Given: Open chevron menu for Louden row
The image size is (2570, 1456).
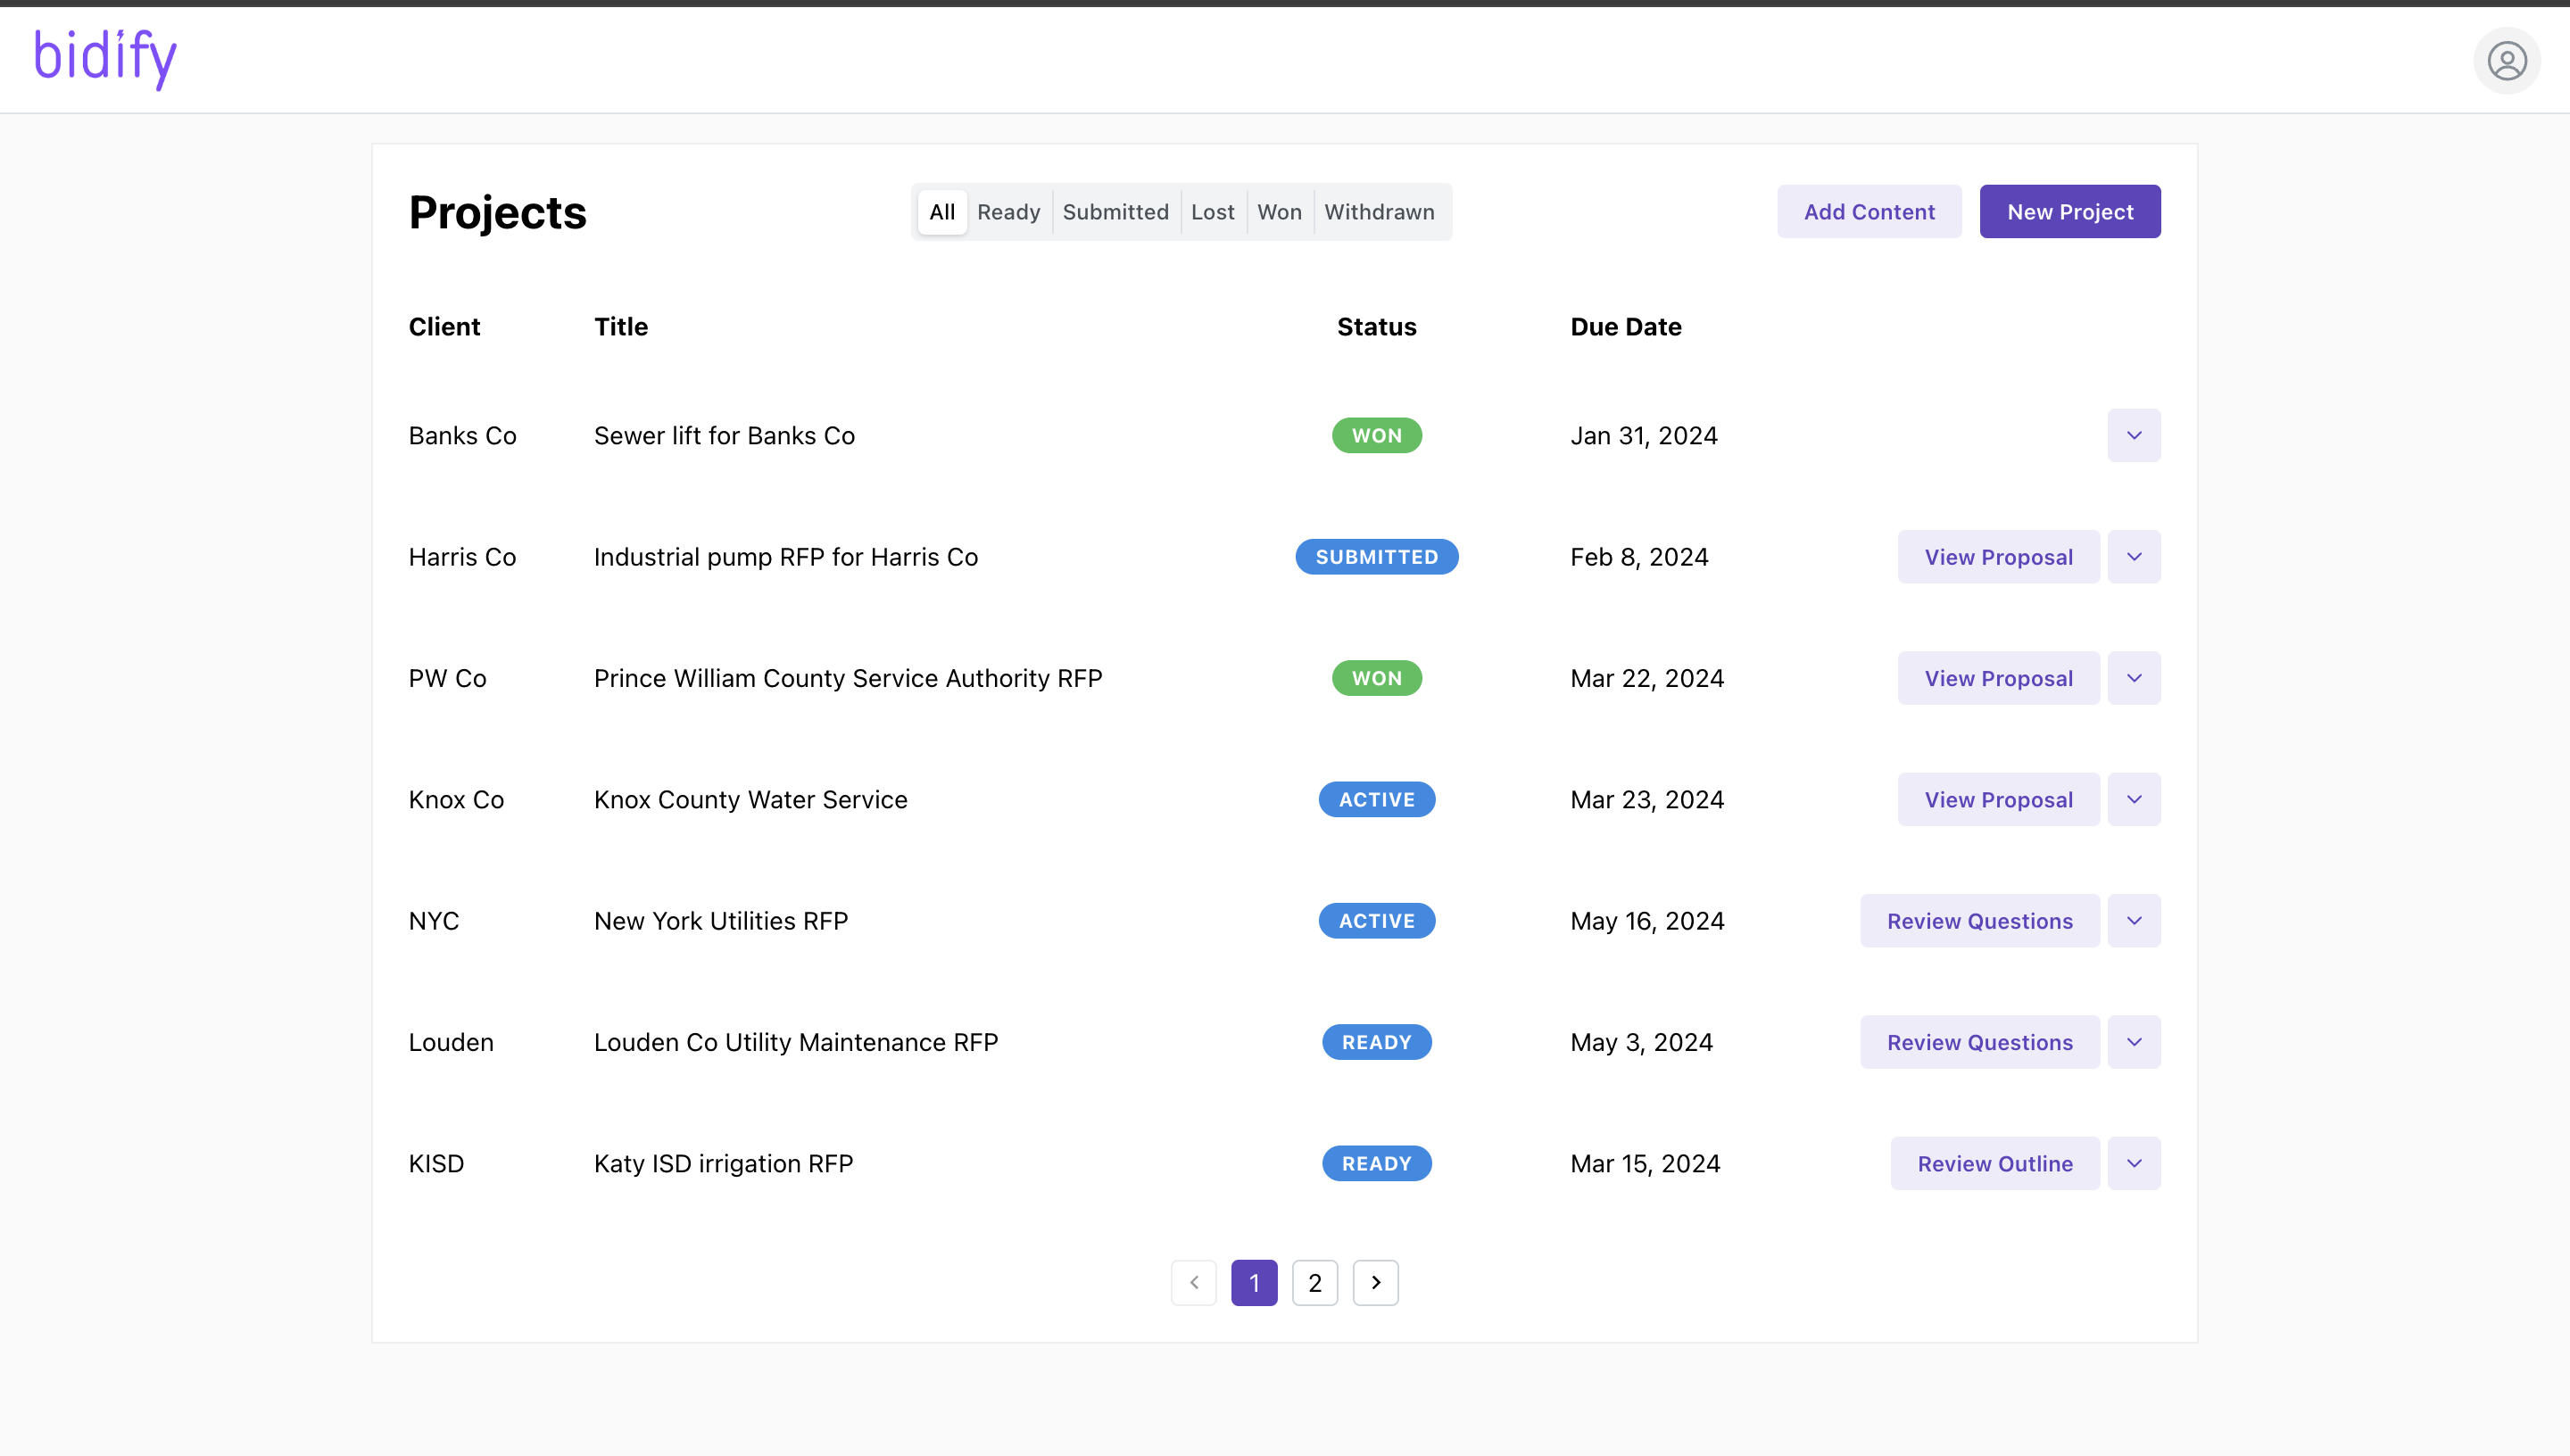Looking at the screenshot, I should click(x=2133, y=1042).
